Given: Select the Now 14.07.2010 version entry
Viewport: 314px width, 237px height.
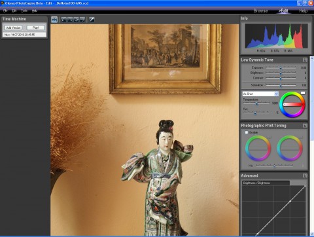Looking at the screenshot, I should click(24, 35).
